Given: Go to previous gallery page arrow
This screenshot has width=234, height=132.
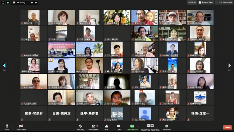Looking at the screenshot, I should click(4, 65).
